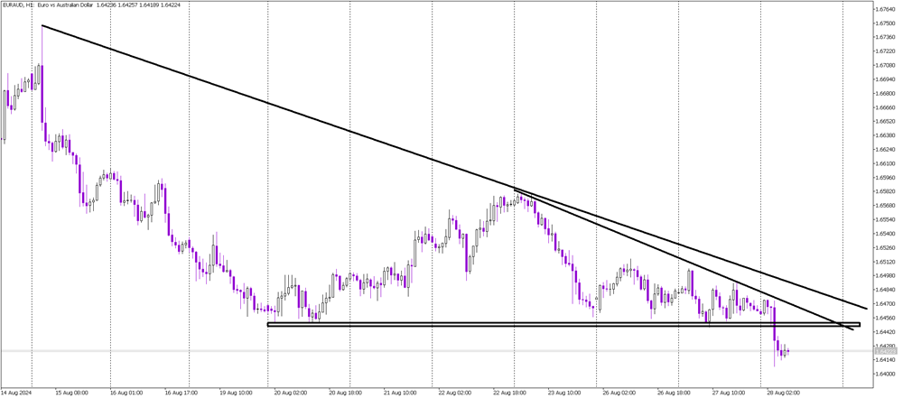Select the current price tag on the price axis

click(885, 351)
